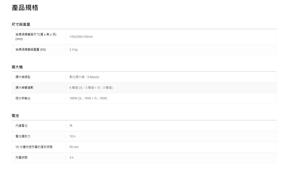Click the 總功率輸出 row label
Image resolution: width=290 pixels, height=170 pixels.
coord(23,98)
